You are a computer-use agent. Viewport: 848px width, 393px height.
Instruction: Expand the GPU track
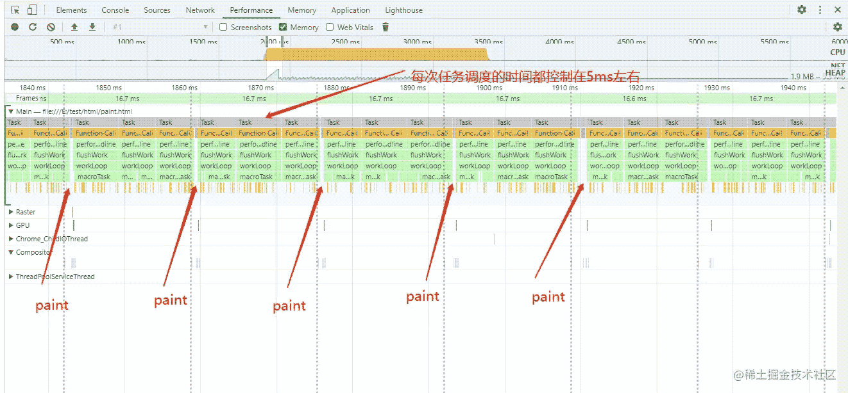(x=11, y=225)
